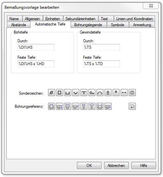Go to the Einheiten tab
163x177 pixels.
[53, 19]
